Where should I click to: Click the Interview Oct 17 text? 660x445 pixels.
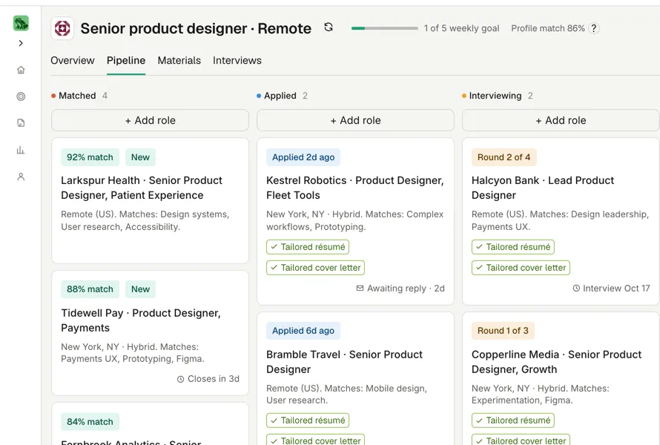click(616, 289)
